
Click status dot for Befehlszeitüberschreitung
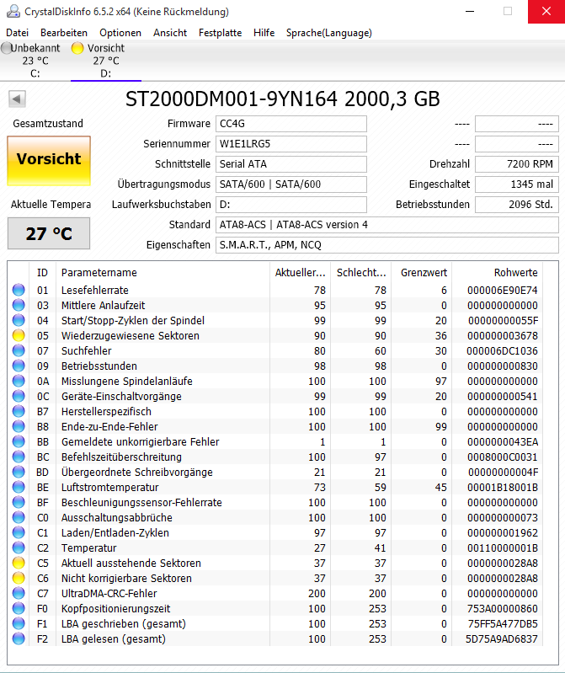point(19,457)
